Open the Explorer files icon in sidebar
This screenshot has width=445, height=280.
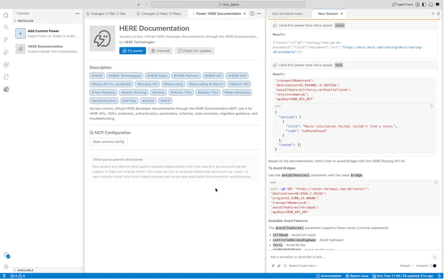[x=6, y=15]
